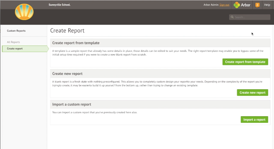This screenshot has width=274, height=149.
Task: Click the Sign out link
Action: [224, 5]
